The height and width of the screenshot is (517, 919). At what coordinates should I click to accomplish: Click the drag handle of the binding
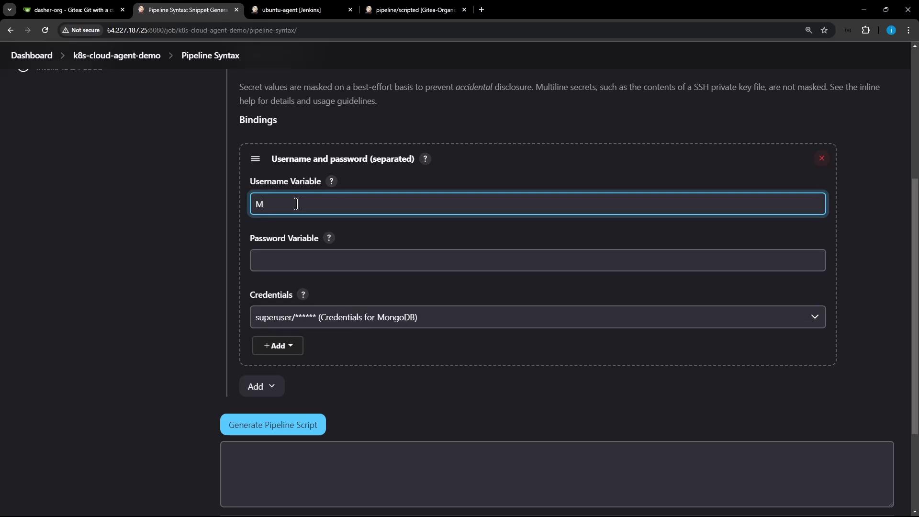[x=255, y=159]
